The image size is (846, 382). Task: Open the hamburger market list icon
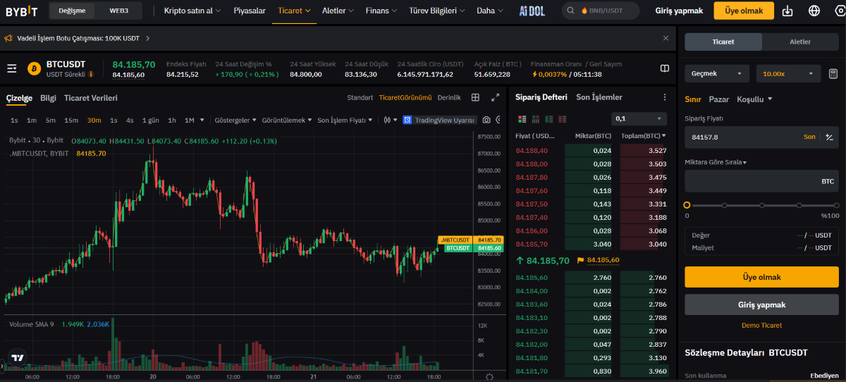pos(12,68)
